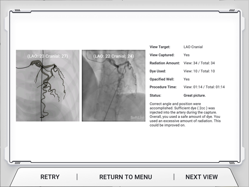Click the 'Opacified Well:' label
The height and width of the screenshot is (187, 249).
162,79
